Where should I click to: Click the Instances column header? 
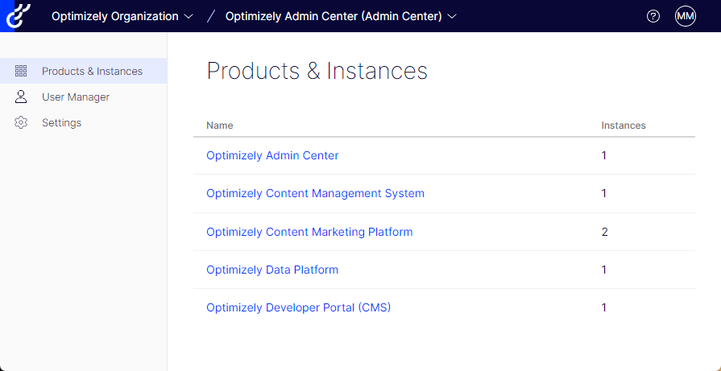624,126
